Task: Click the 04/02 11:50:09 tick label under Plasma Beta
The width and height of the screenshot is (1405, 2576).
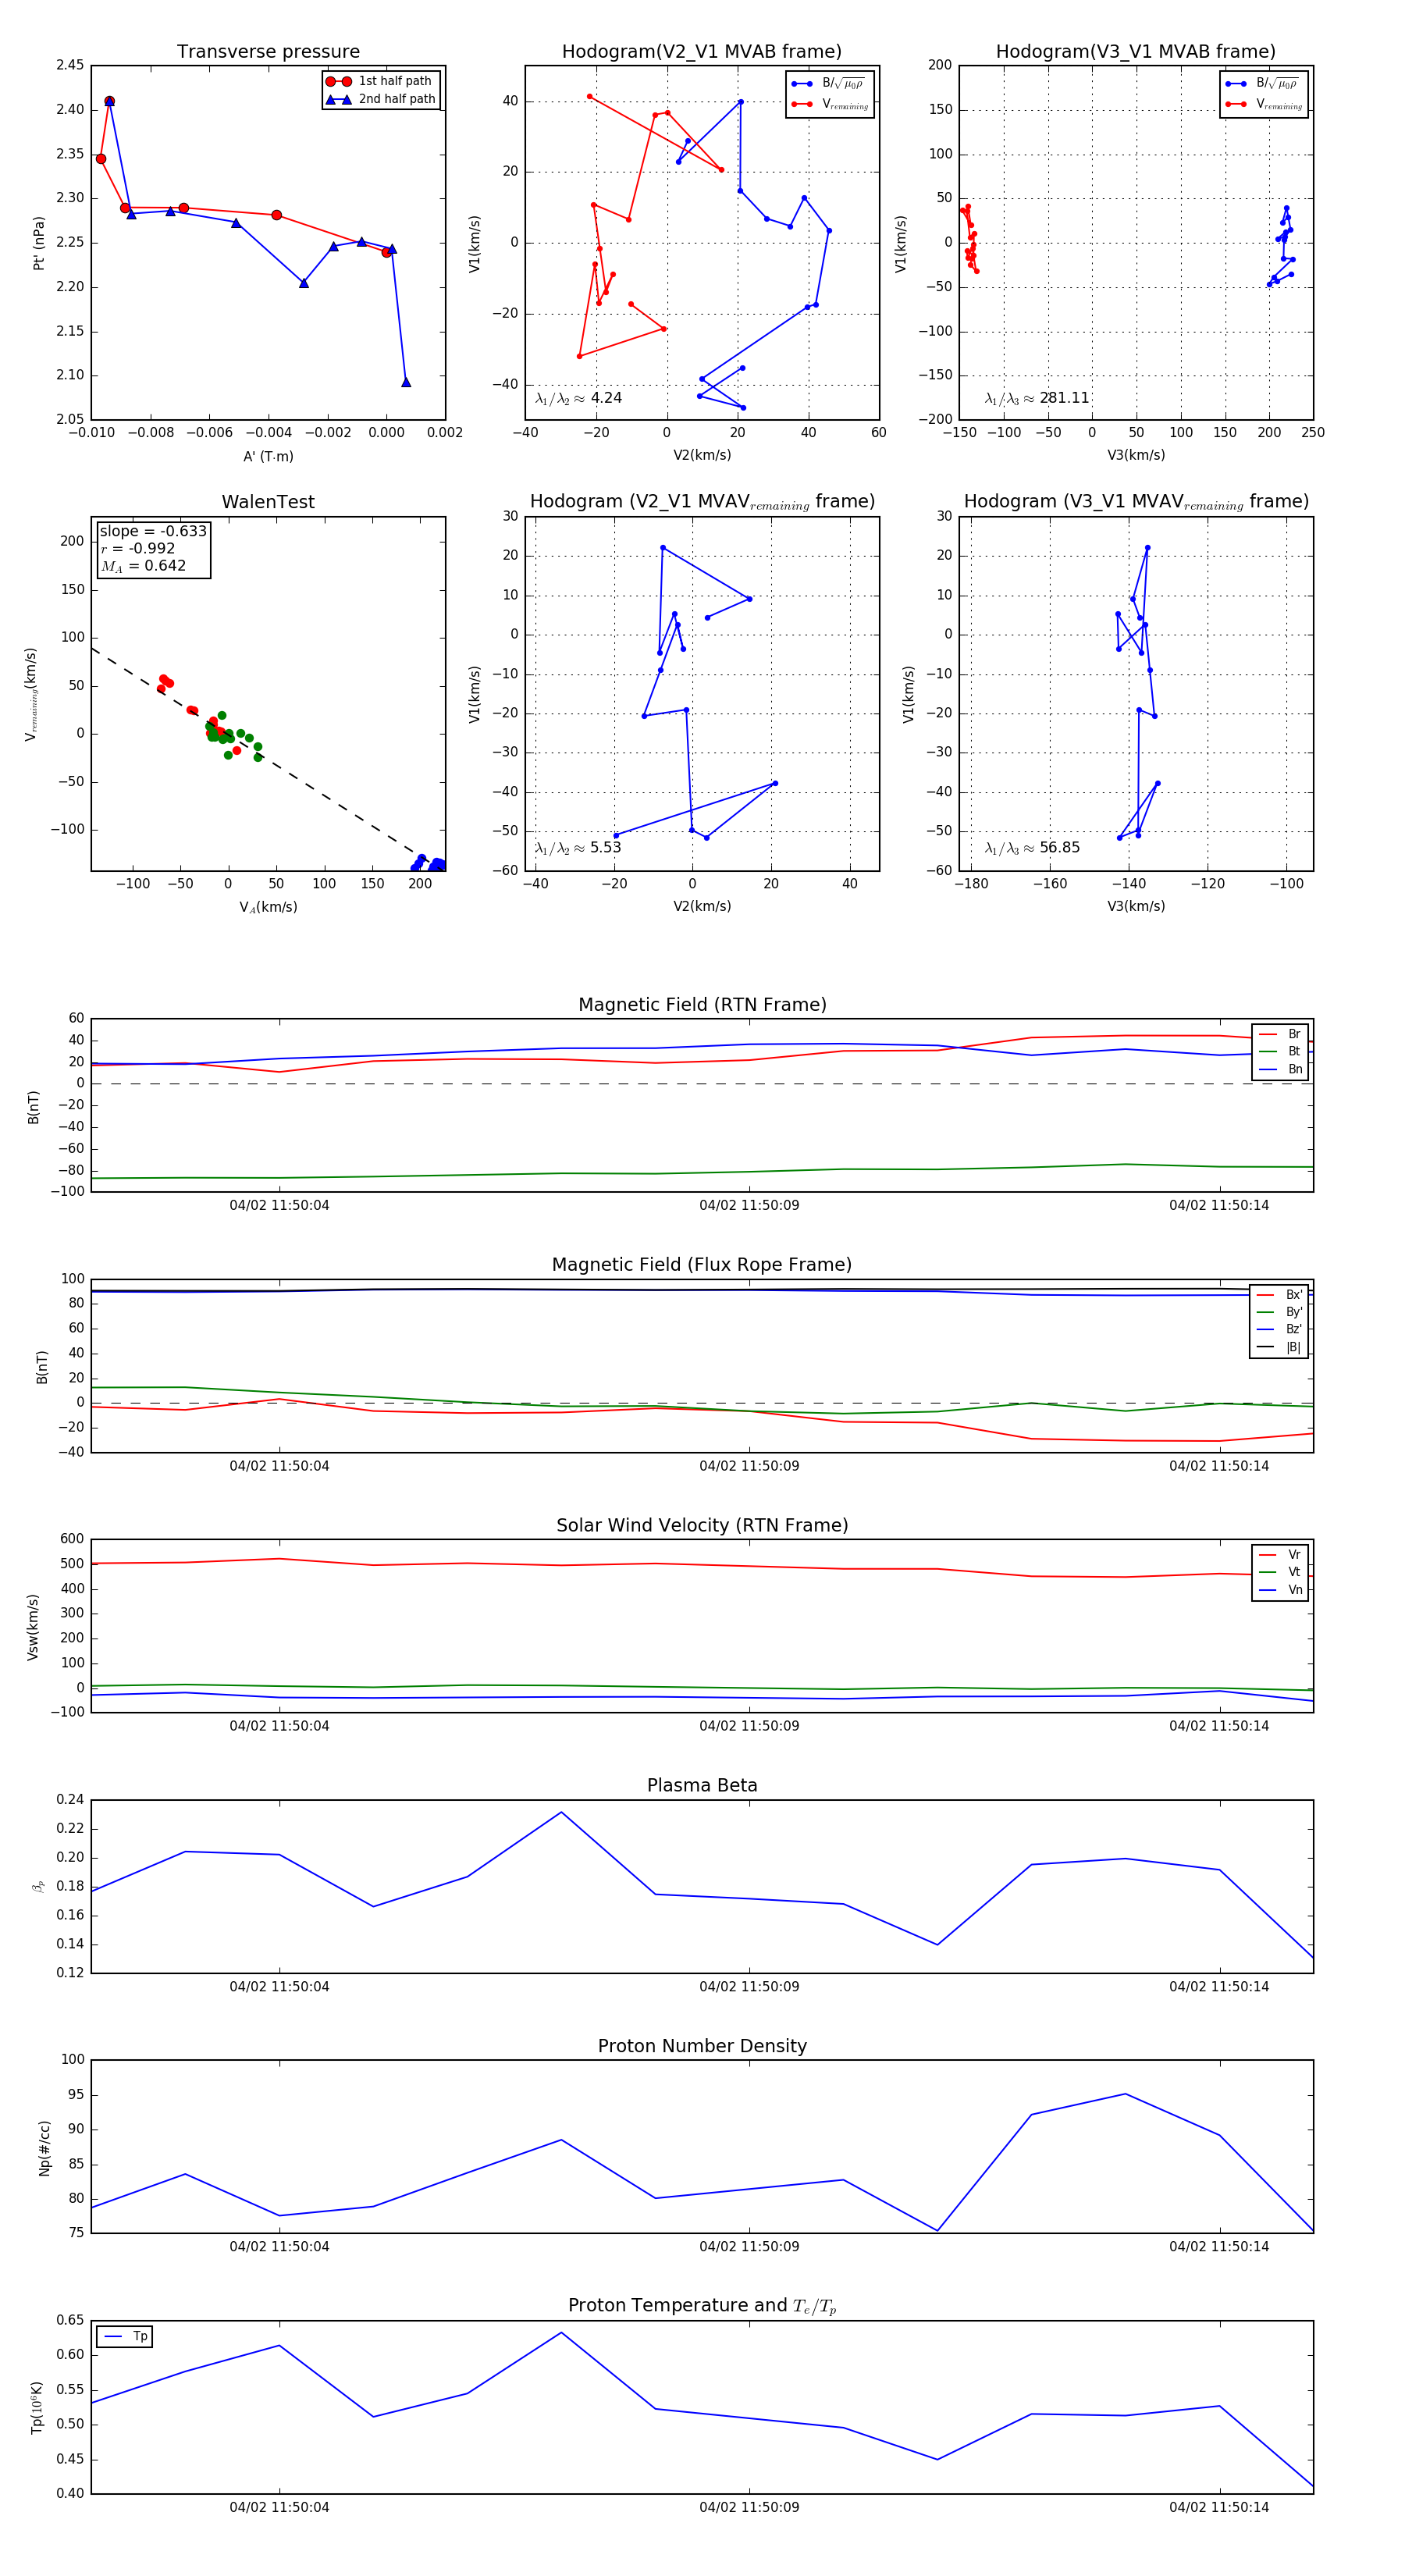Action: [x=749, y=1987]
